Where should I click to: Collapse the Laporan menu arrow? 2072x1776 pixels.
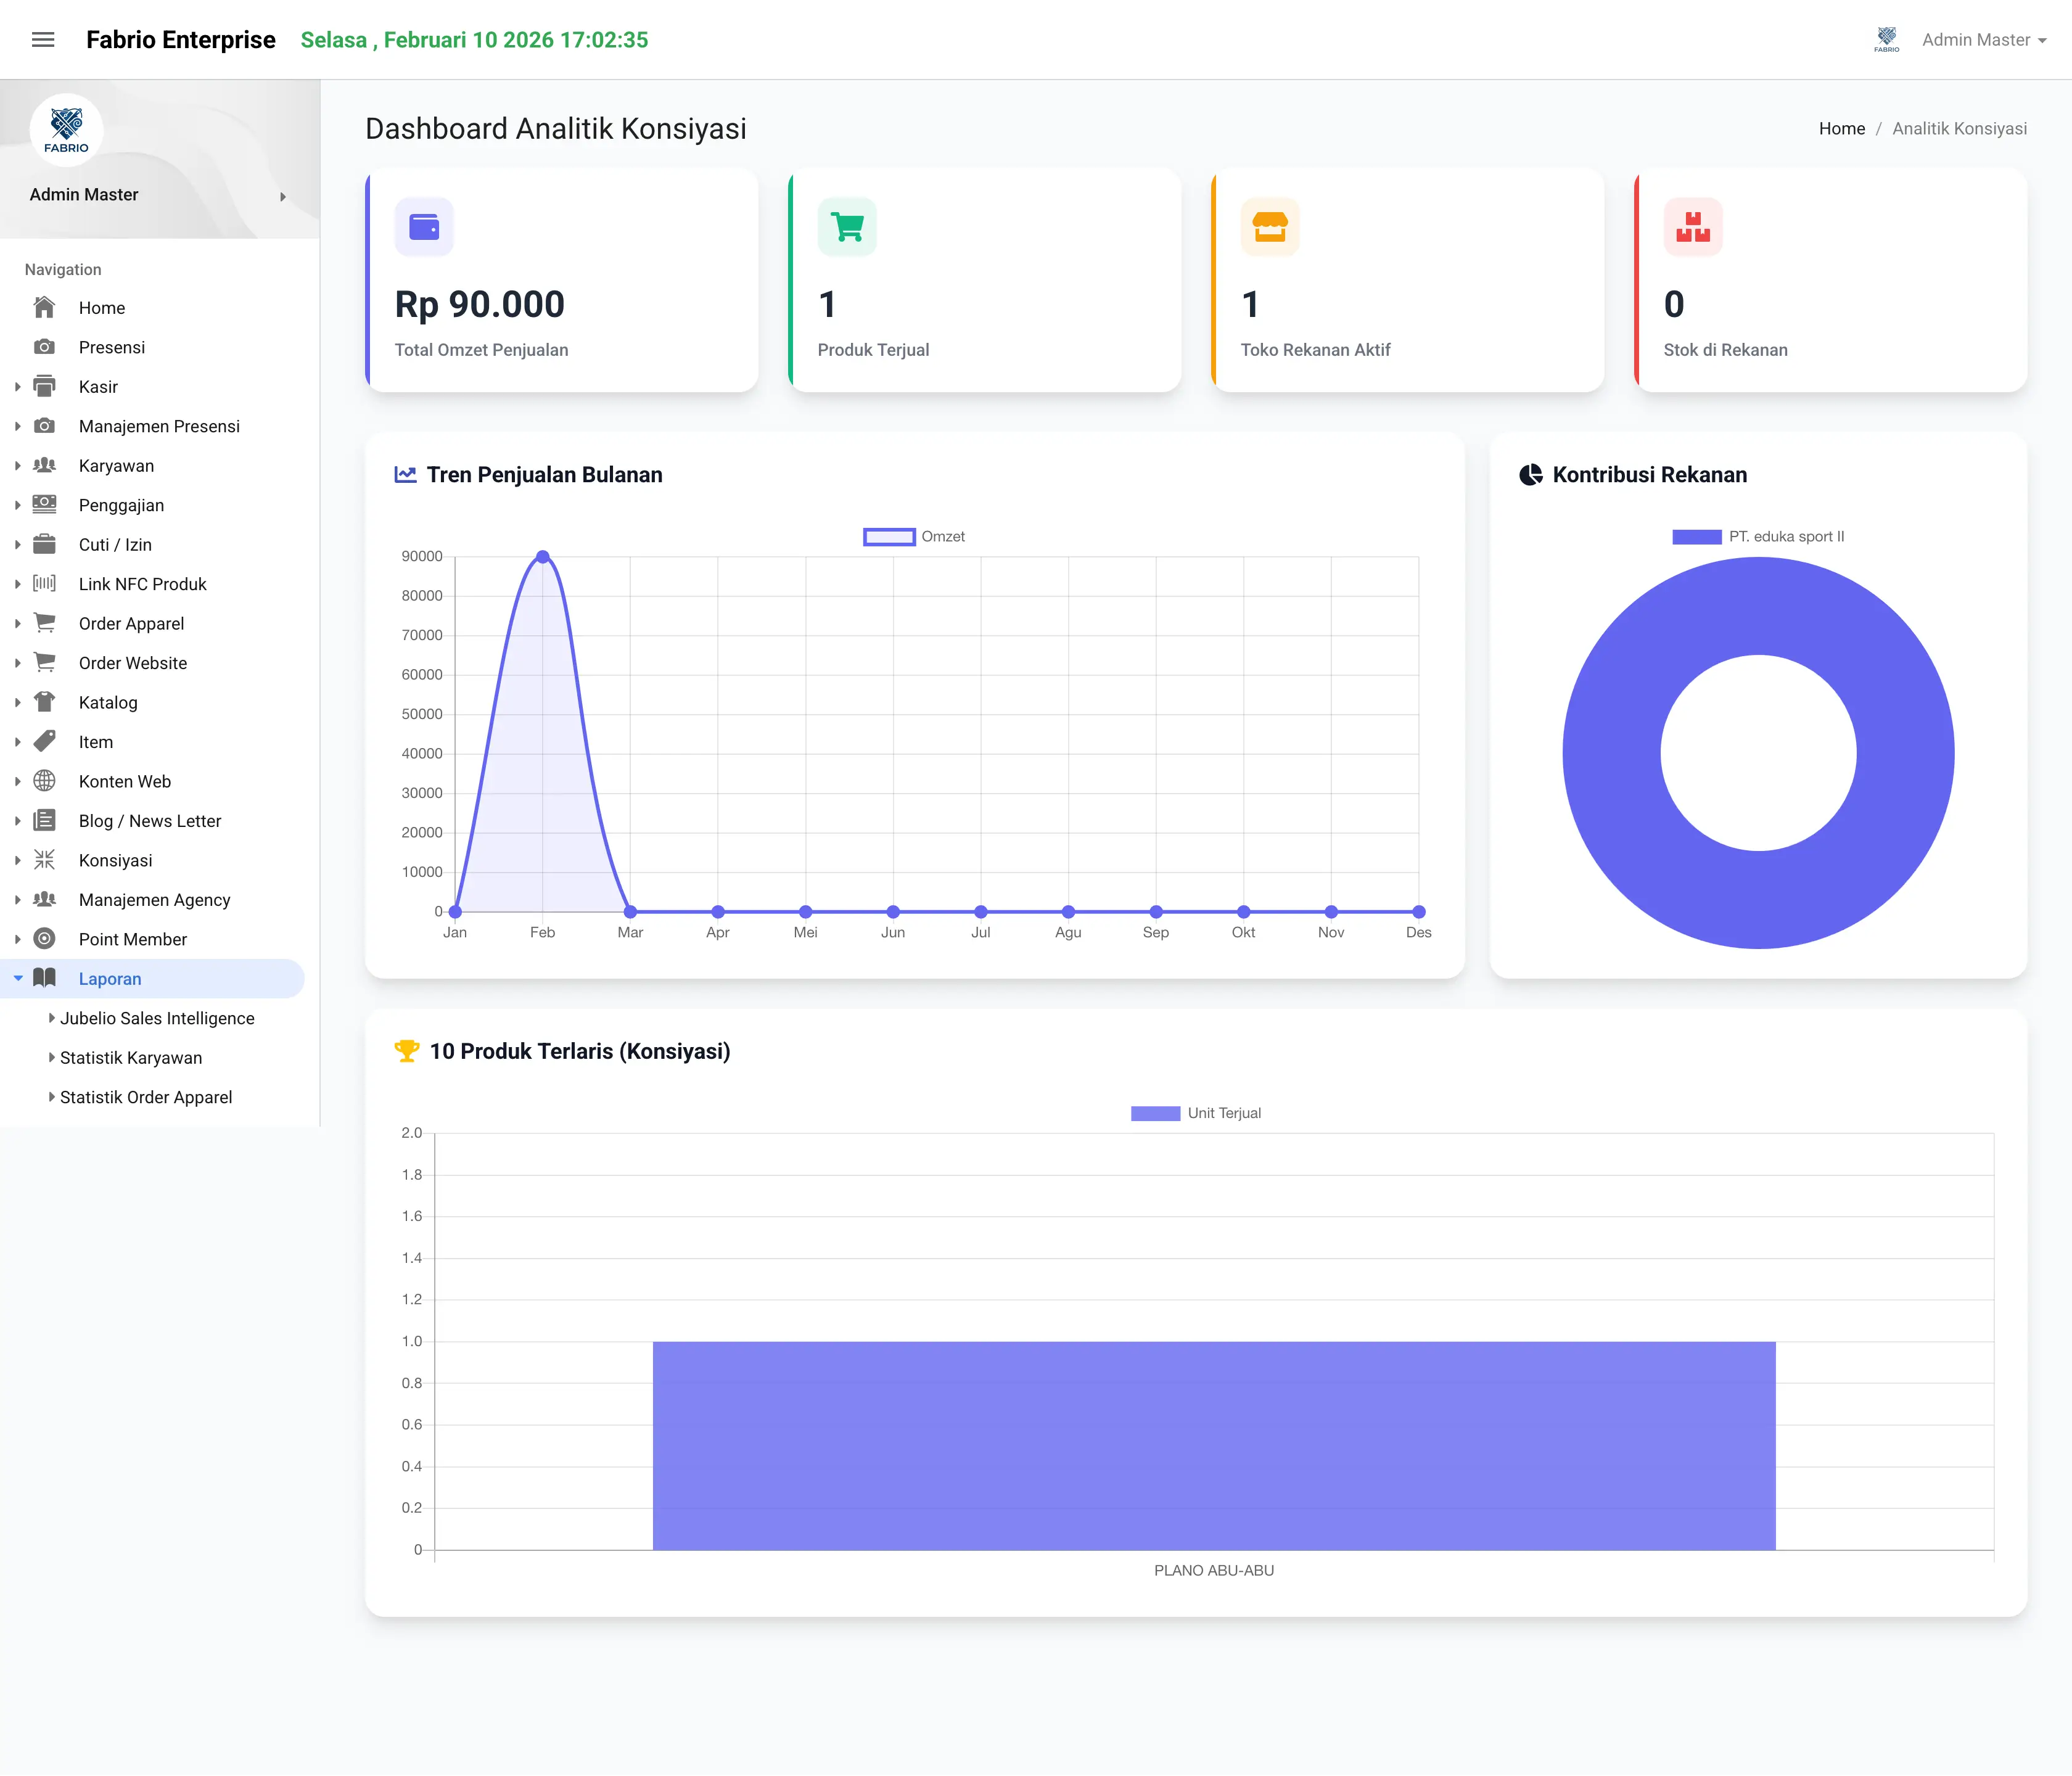pyautogui.click(x=18, y=978)
